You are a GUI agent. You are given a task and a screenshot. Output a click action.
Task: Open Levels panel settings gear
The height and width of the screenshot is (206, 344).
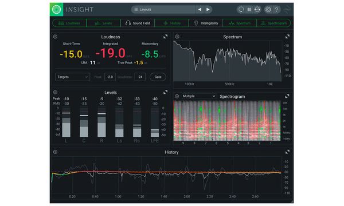[55, 92]
